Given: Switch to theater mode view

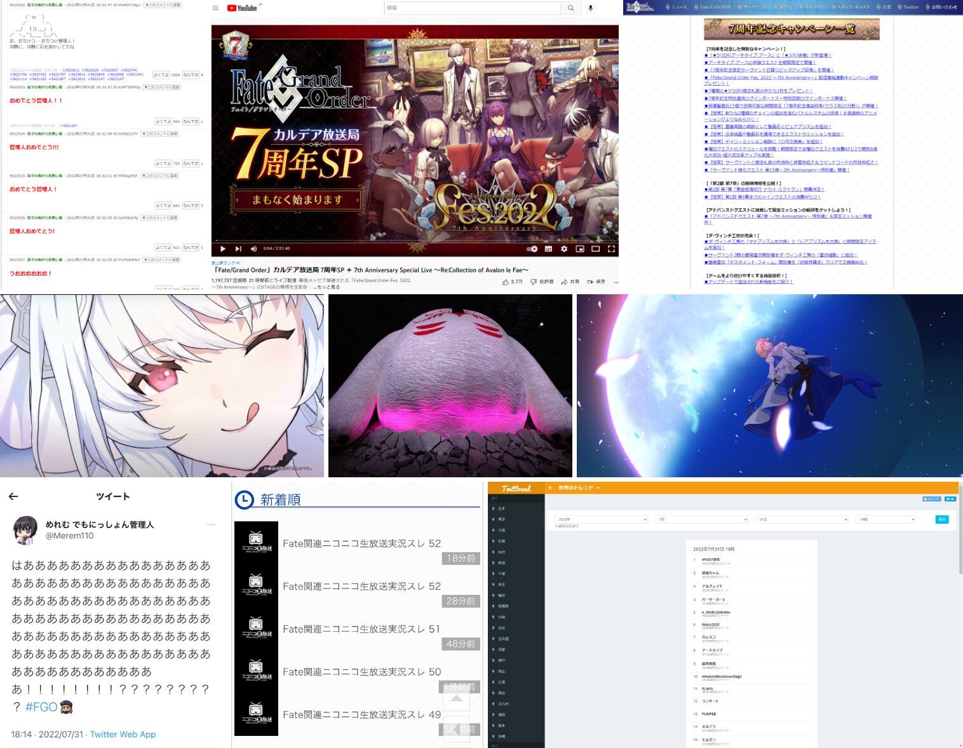Looking at the screenshot, I should click(595, 248).
